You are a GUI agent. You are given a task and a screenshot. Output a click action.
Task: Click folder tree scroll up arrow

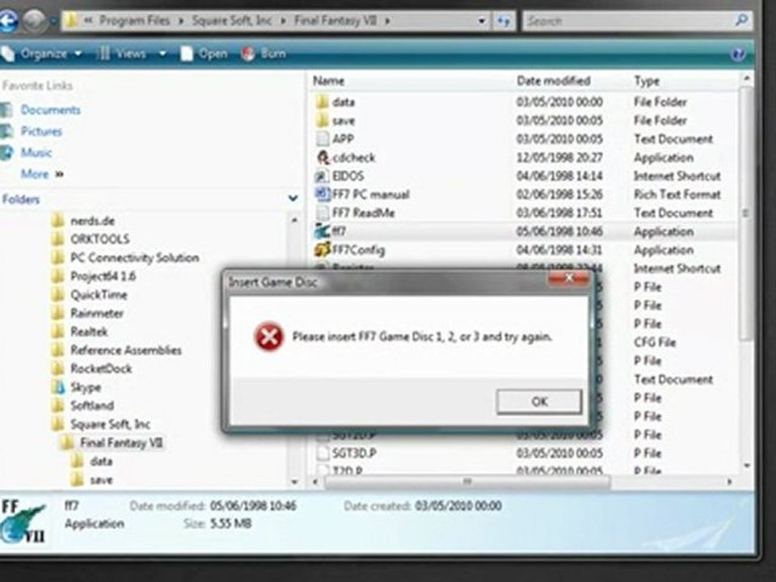[x=294, y=220]
